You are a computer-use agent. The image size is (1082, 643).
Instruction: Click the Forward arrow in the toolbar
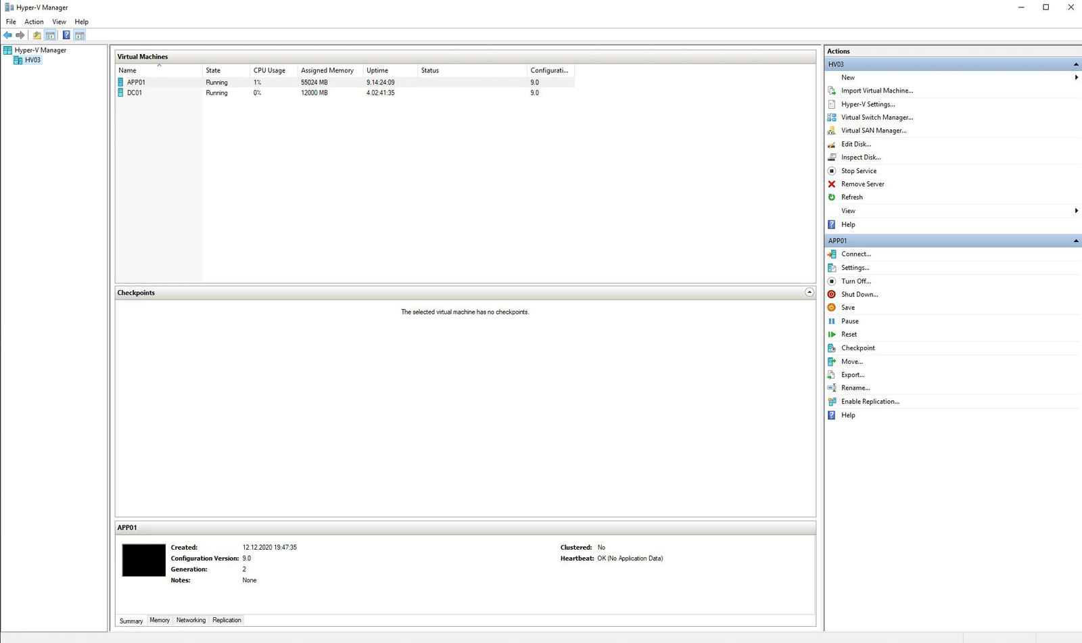20,35
